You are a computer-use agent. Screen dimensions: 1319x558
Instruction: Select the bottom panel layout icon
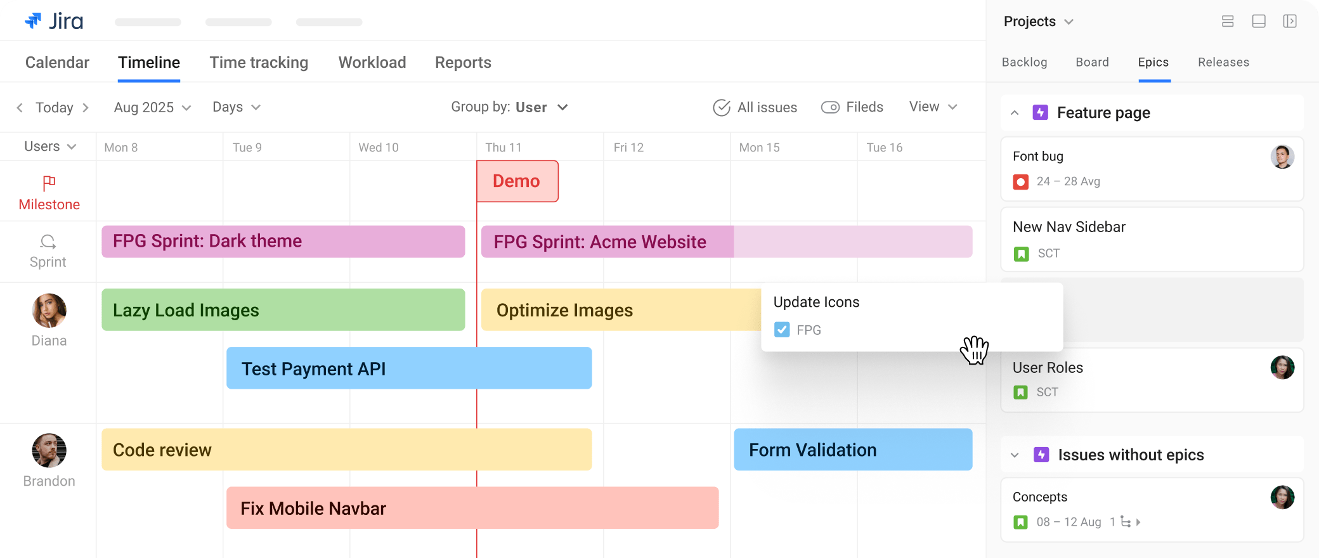click(x=1259, y=22)
